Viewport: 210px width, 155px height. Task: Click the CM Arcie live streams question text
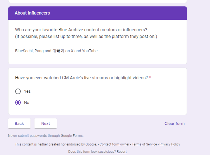(x=82, y=78)
